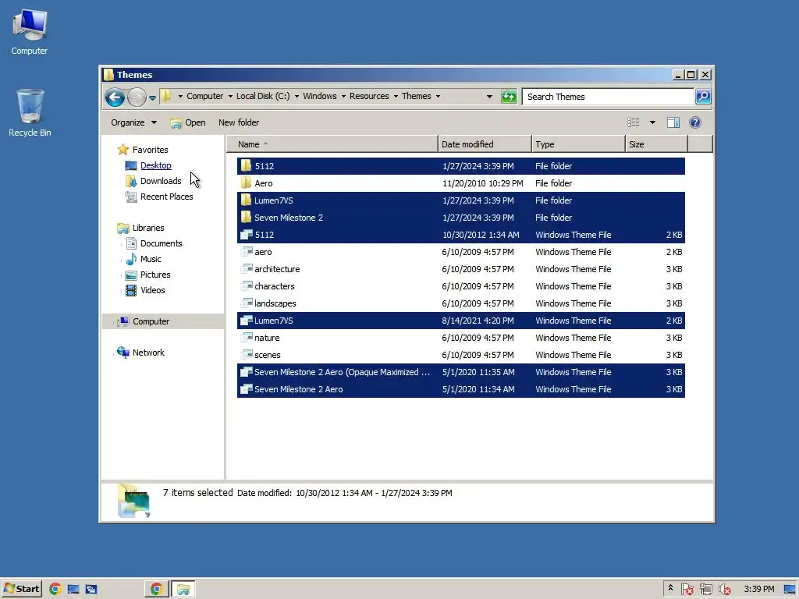The height and width of the screenshot is (599, 799).
Task: Open Downloads in Favorites
Action: pyautogui.click(x=161, y=181)
